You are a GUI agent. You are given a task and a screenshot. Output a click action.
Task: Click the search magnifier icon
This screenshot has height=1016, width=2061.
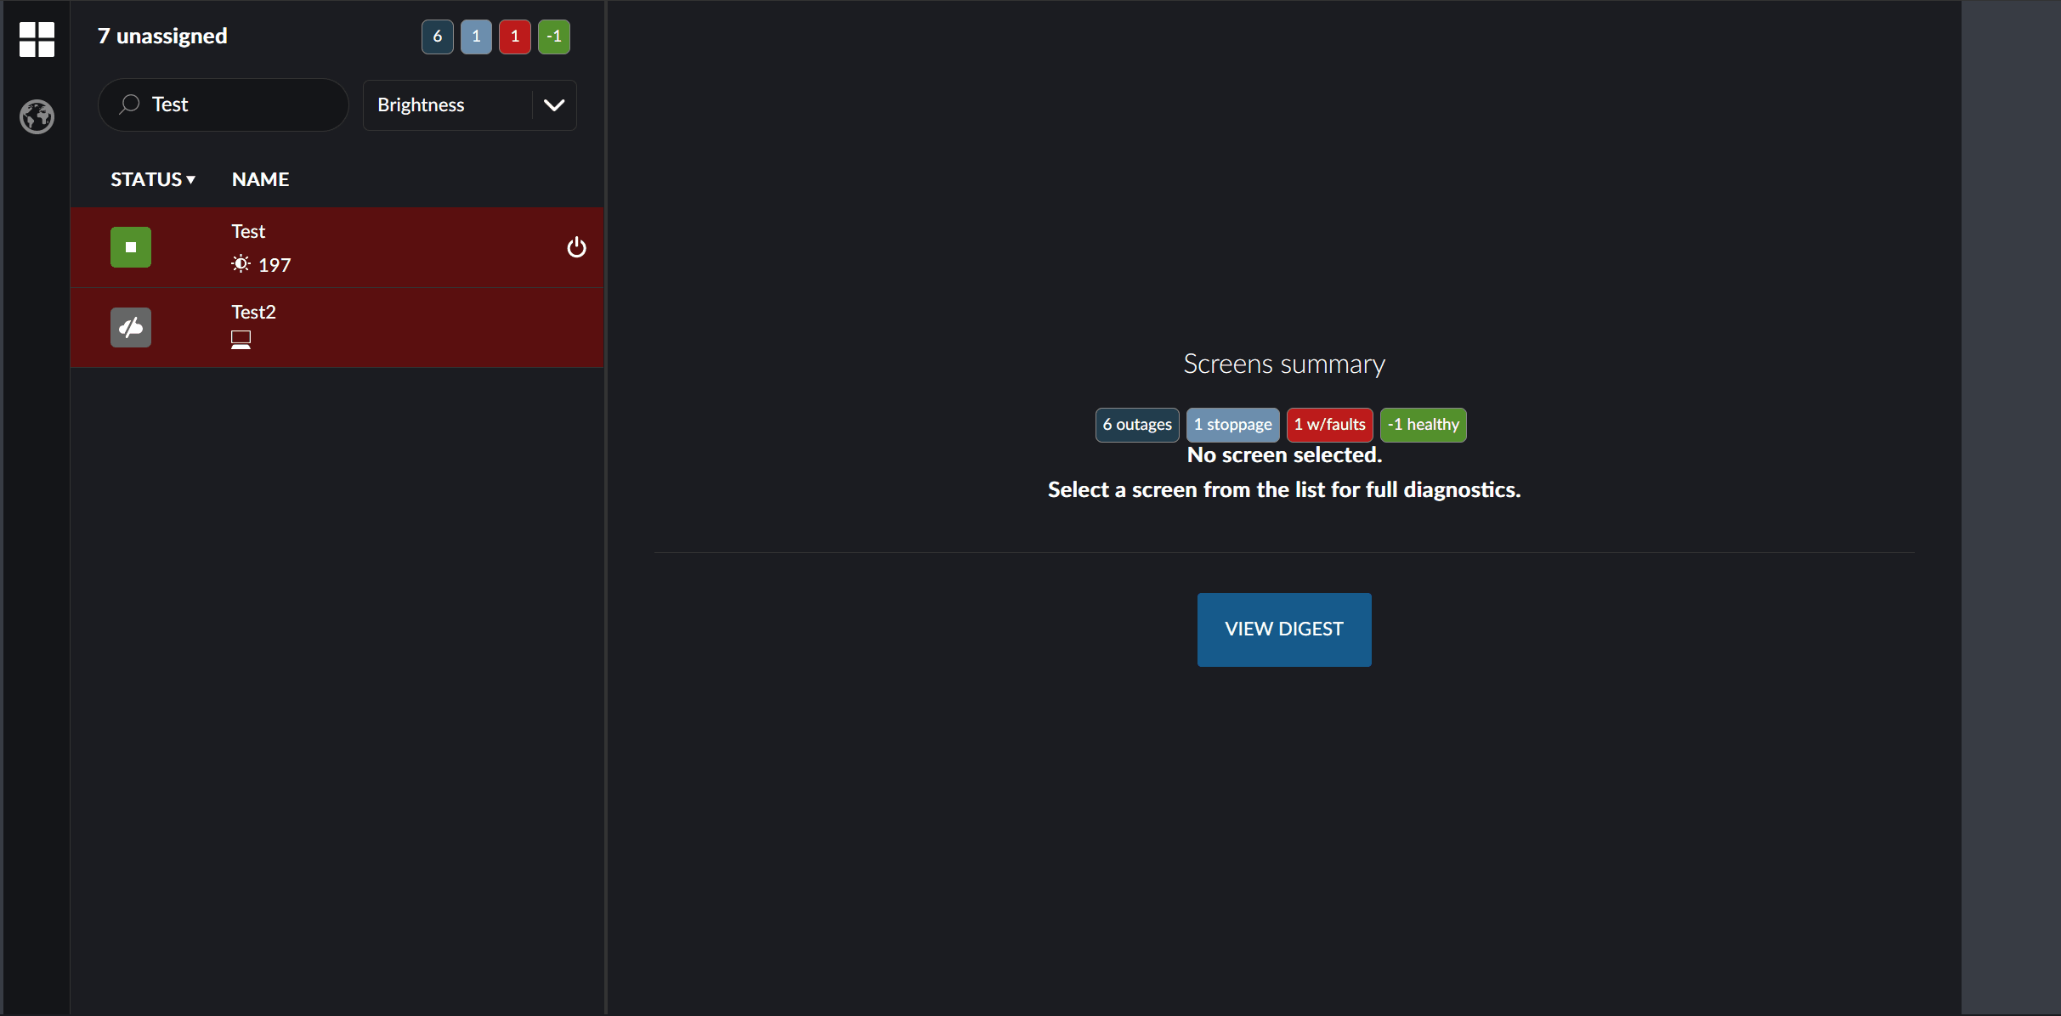pos(129,104)
